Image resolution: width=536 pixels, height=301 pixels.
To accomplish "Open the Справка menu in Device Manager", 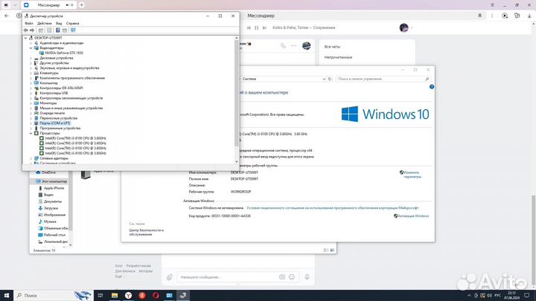I will click(72, 23).
